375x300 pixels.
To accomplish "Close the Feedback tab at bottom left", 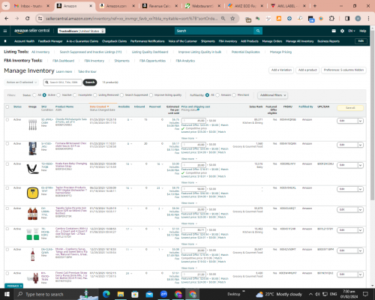I will 21,286.
